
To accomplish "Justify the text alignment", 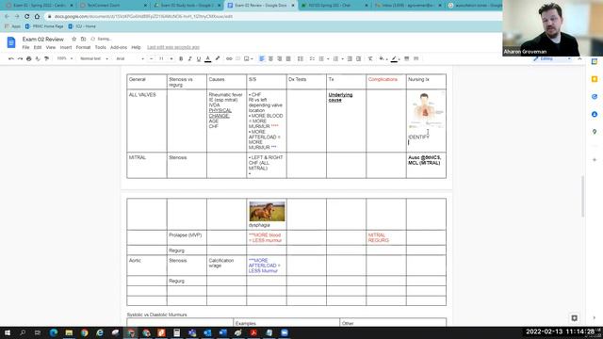I will (x=288, y=58).
